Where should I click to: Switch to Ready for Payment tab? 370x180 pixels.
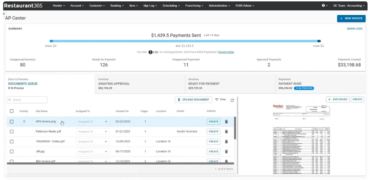[230, 84]
